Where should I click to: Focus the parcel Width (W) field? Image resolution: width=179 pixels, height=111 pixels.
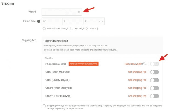click(x=52, y=21)
